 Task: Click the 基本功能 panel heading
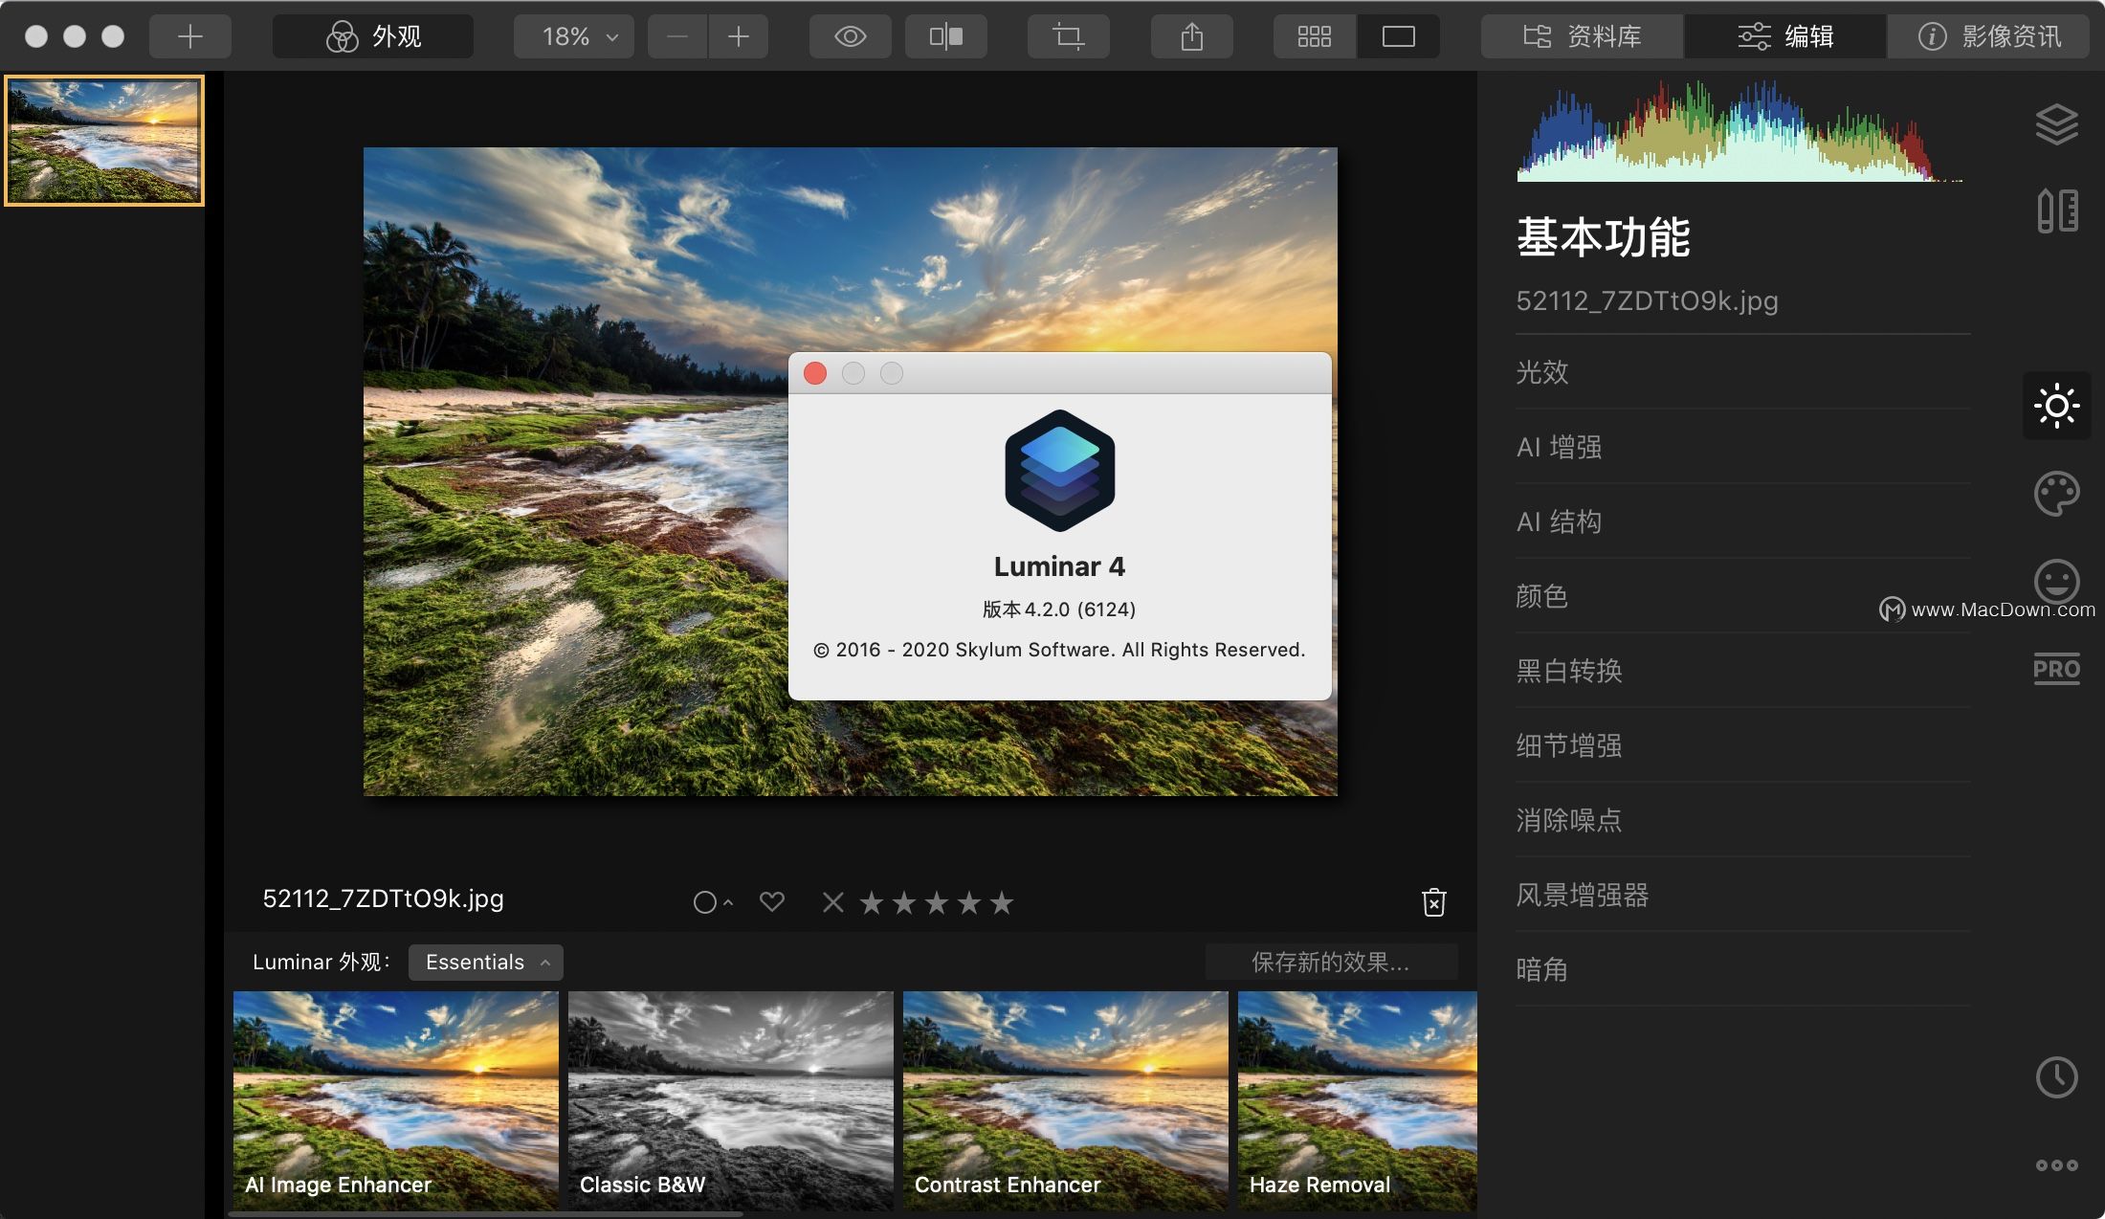pos(1603,237)
